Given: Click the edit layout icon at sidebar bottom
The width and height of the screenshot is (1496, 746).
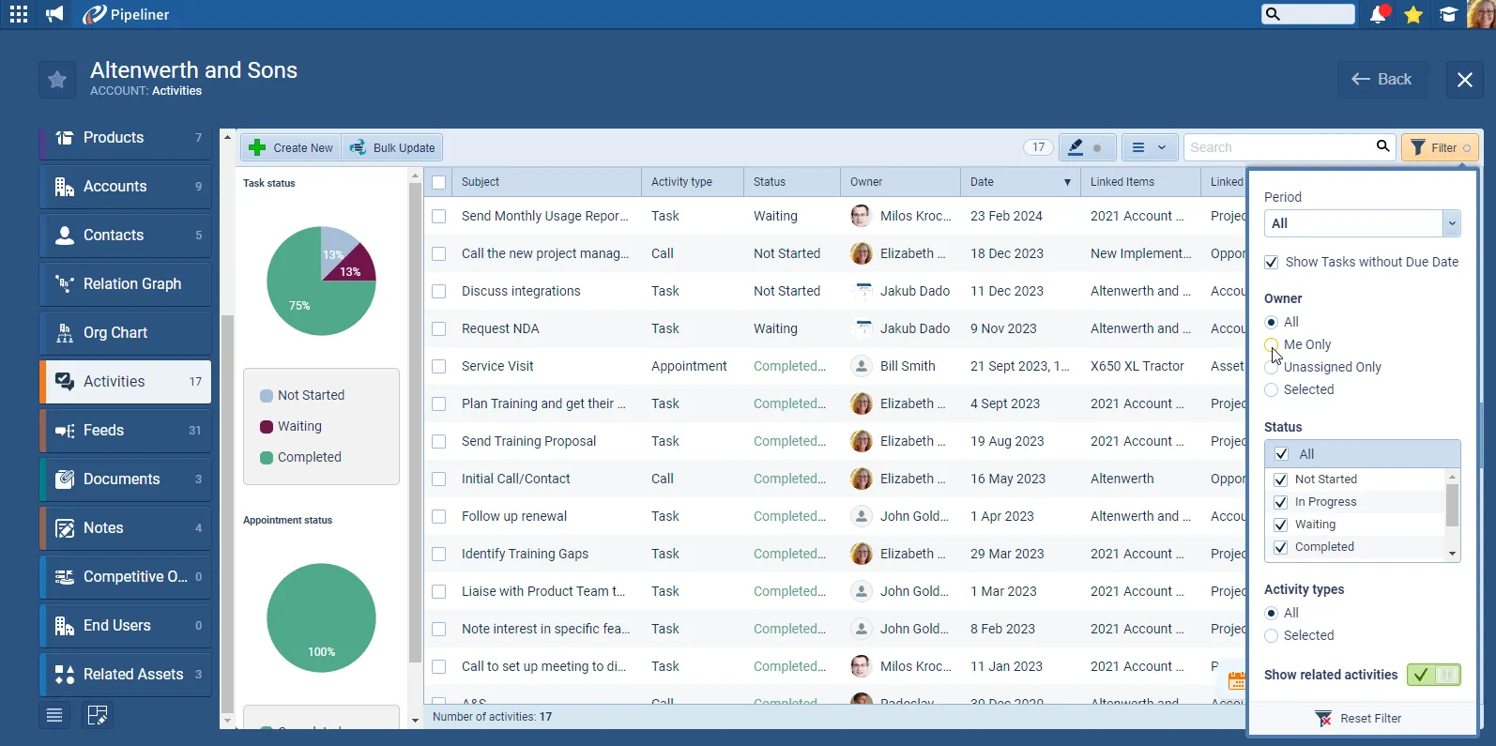Looking at the screenshot, I should [98, 715].
